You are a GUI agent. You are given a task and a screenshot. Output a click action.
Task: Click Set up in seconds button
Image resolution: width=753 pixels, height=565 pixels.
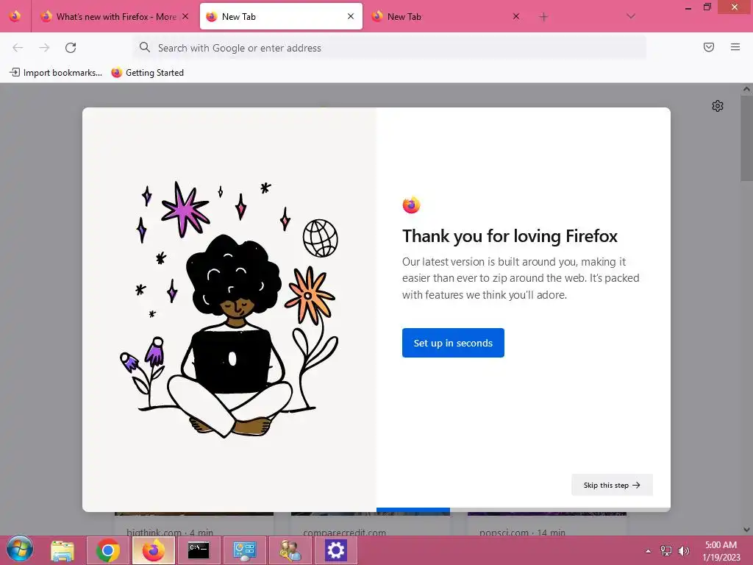coord(453,343)
